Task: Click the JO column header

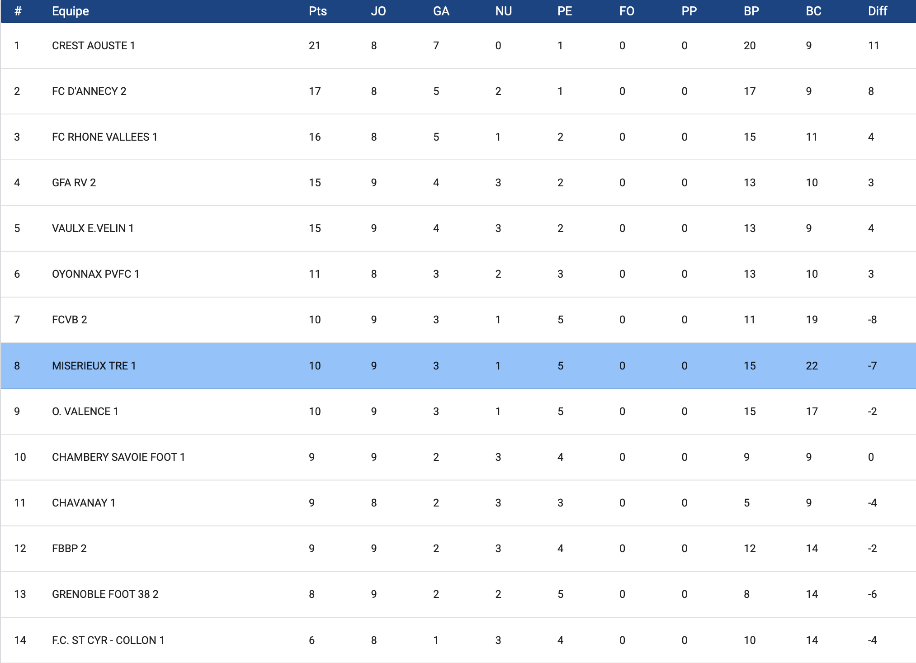Action: coord(378,11)
